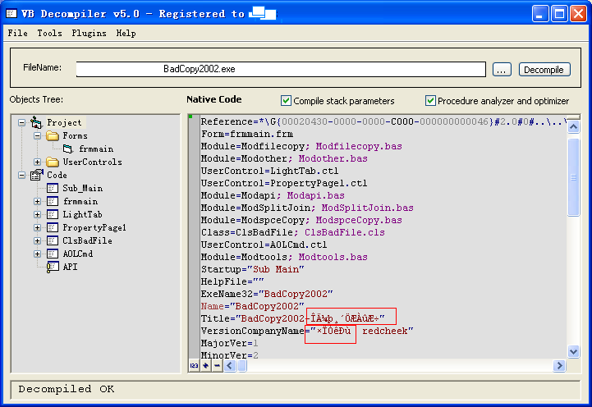The width and height of the screenshot is (592, 407).
Task: Maximize the VB Decompiler window
Action: [x=559, y=14]
